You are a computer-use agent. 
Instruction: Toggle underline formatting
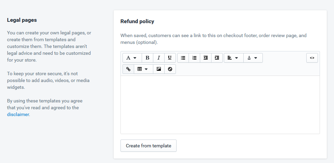[x=170, y=58]
